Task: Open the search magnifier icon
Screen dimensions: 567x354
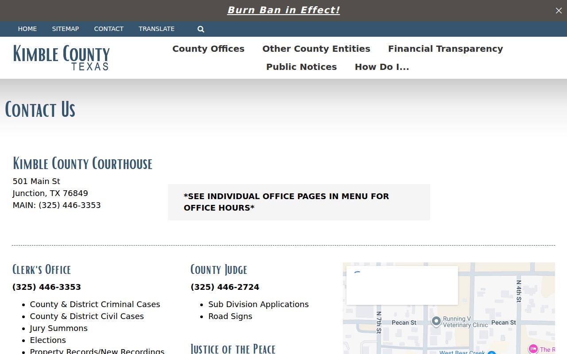Action: point(201,29)
